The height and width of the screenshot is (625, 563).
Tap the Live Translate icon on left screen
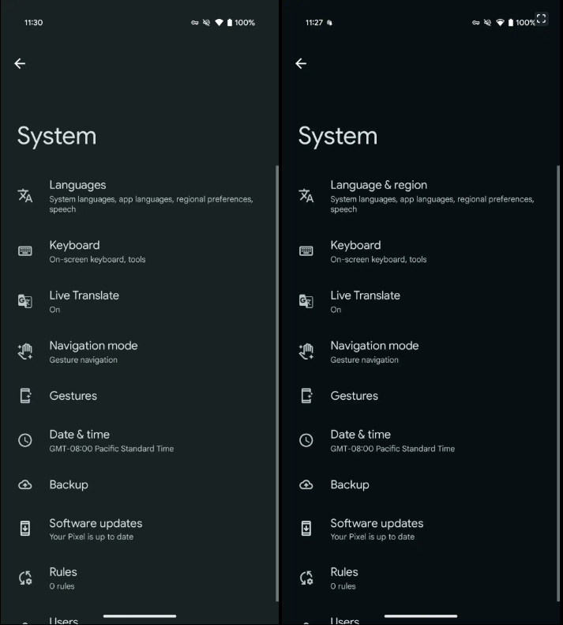25,301
